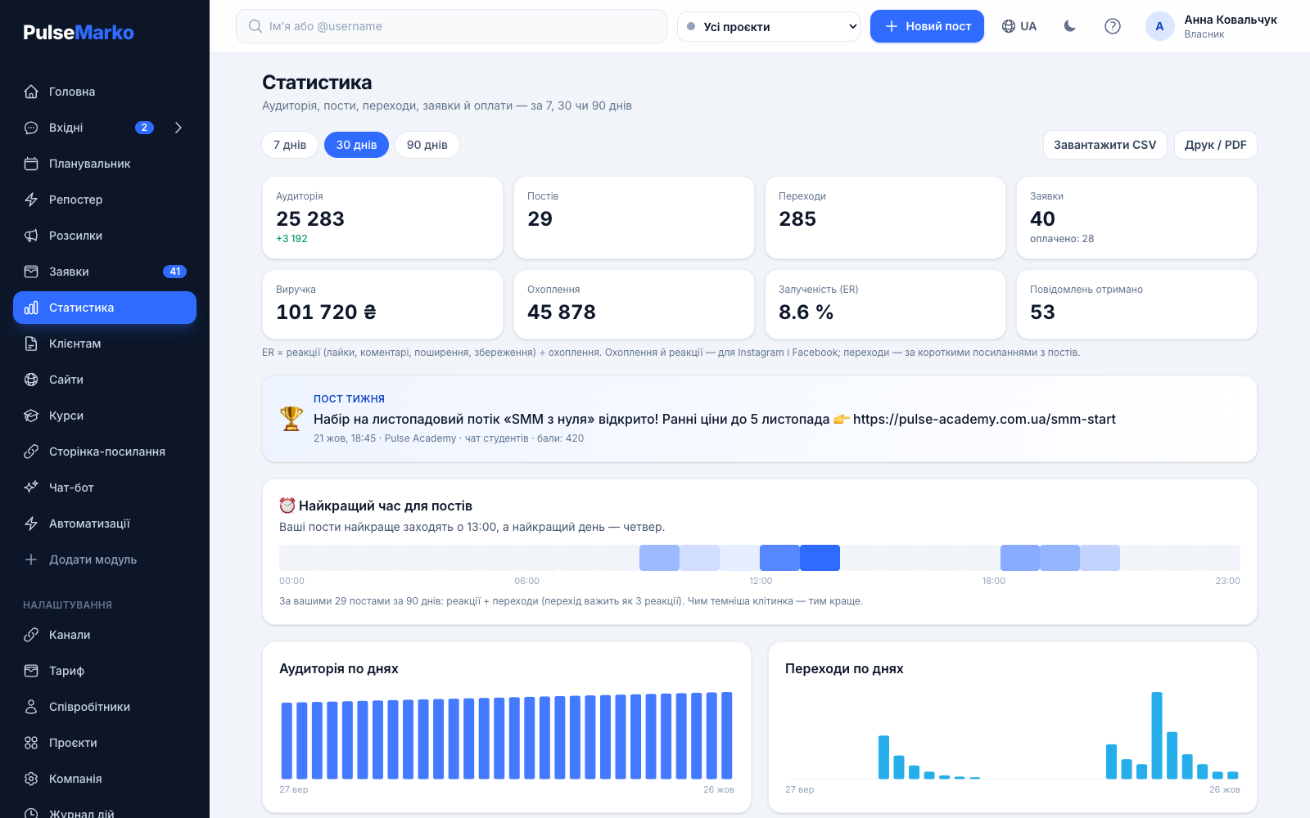Open Сторінка-посилання link icon item
The height and width of the screenshot is (818, 1310).
tap(31, 452)
